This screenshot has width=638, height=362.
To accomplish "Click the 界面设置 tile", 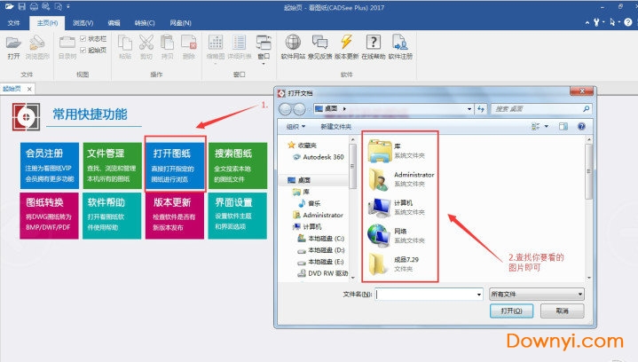I will tap(238, 216).
